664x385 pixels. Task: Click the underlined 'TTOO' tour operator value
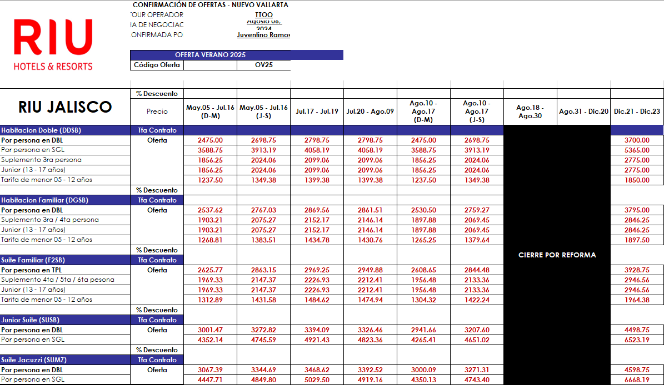(x=264, y=15)
